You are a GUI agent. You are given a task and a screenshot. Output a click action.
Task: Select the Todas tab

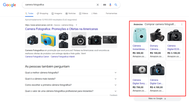click(29, 14)
